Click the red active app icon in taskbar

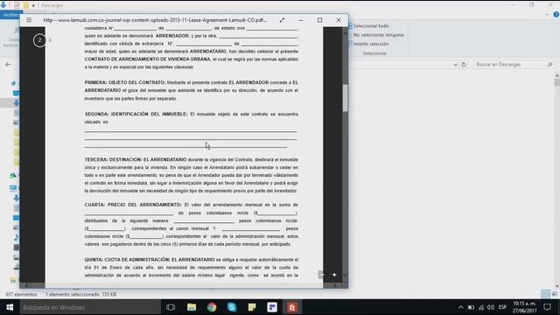[x=292, y=307]
